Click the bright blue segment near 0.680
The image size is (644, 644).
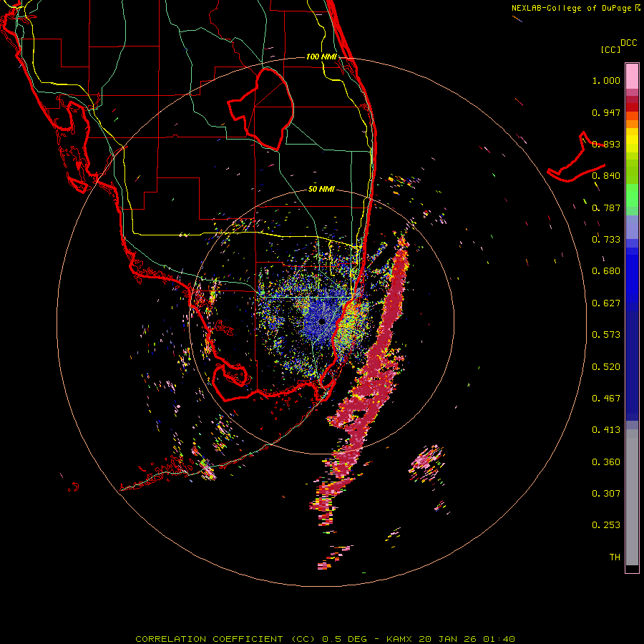(x=632, y=275)
